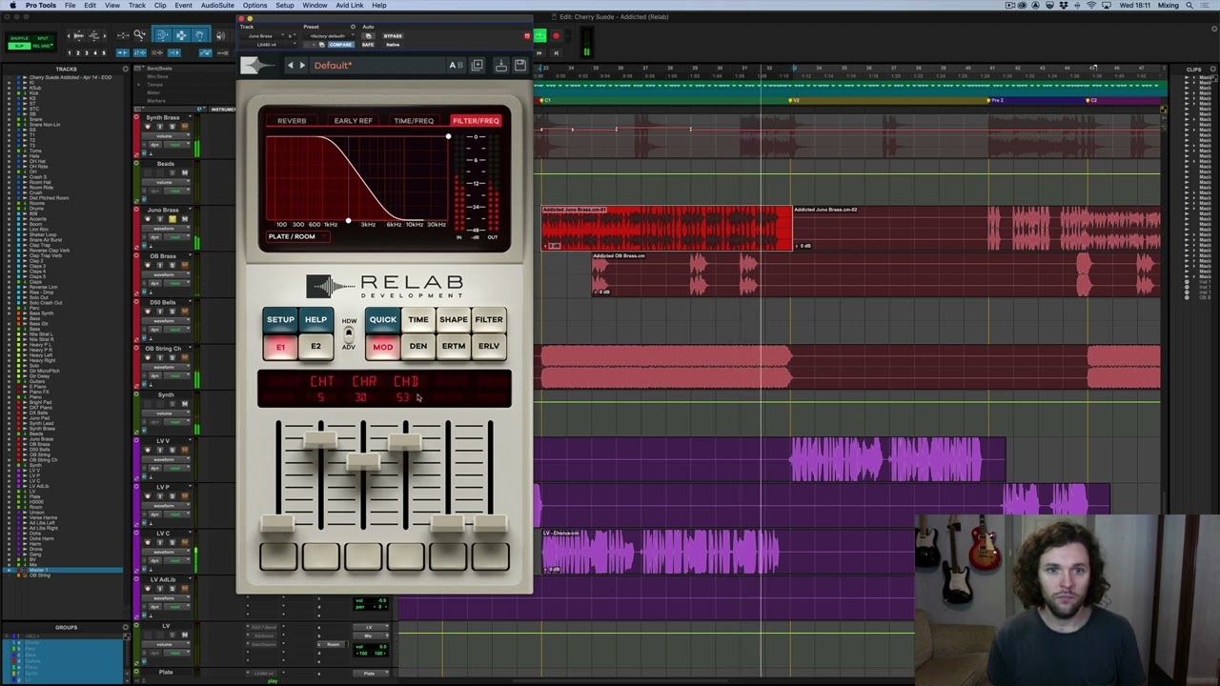Open the Tracks list options menu
The image size is (1220, 686).
[125, 69]
